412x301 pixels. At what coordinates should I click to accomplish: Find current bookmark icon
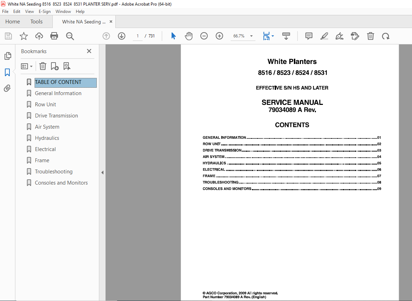point(67,66)
